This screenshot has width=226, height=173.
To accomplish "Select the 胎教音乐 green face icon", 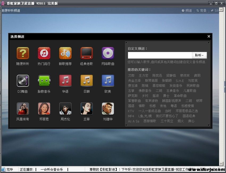I will (44, 81).
